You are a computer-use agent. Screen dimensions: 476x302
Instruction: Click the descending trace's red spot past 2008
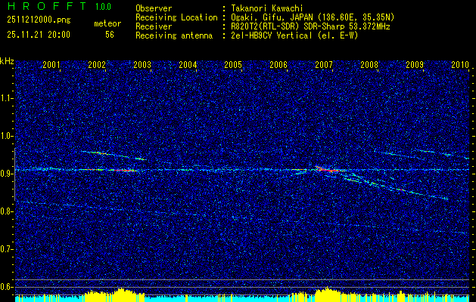401,190
